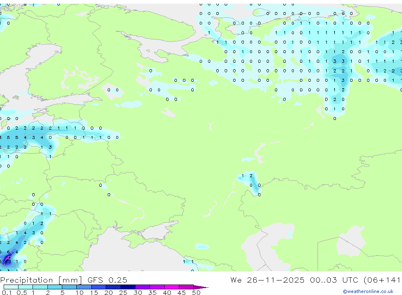Select the 40–45 mm magenta legend swatch
This screenshot has height=295, width=402.
click(x=172, y=287)
